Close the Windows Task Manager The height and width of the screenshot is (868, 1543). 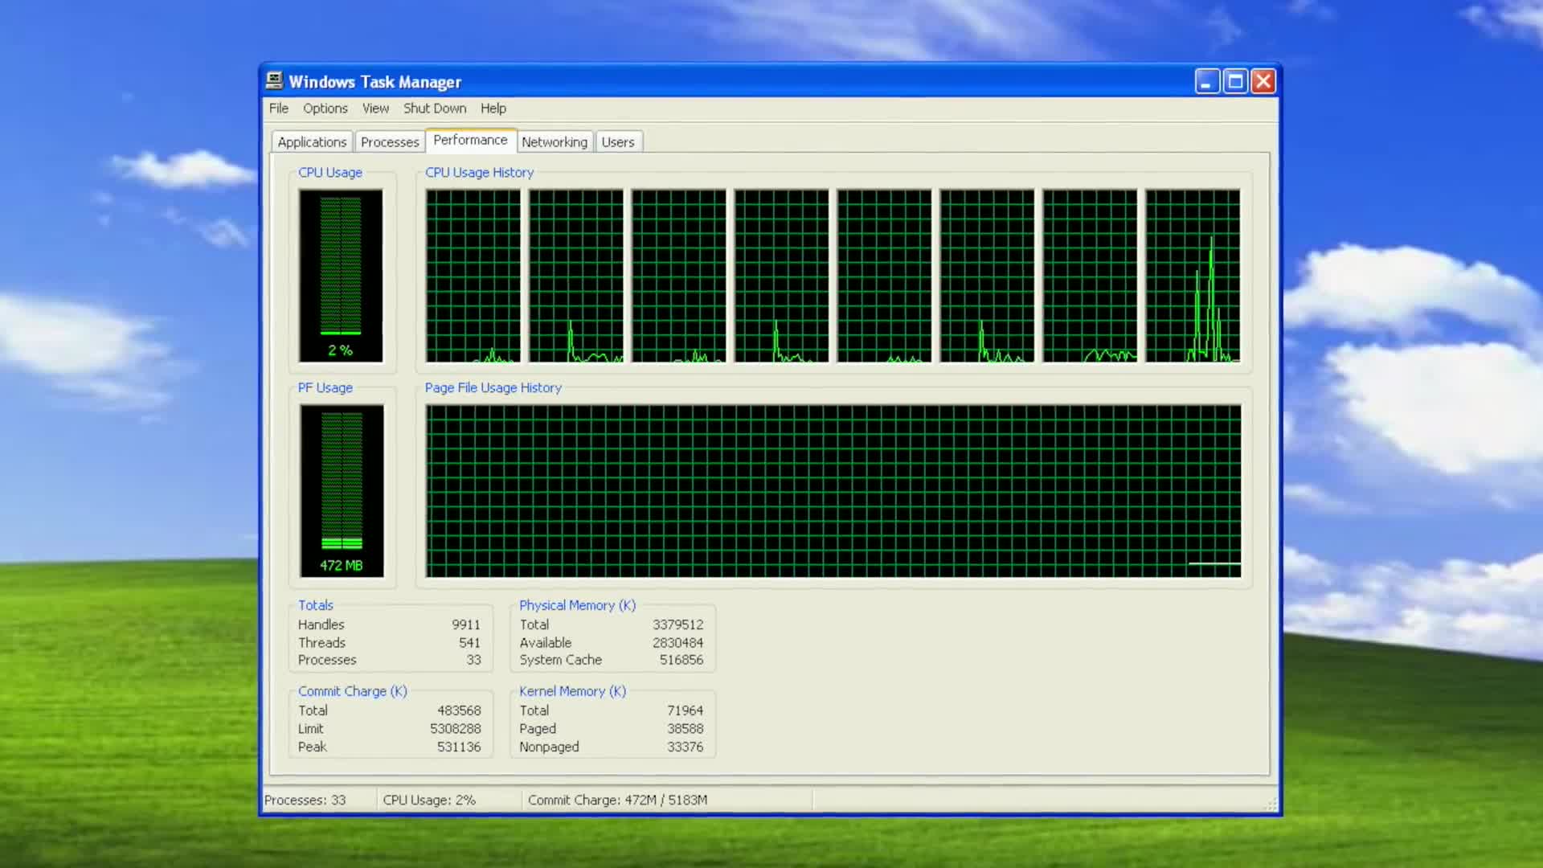pyautogui.click(x=1263, y=81)
